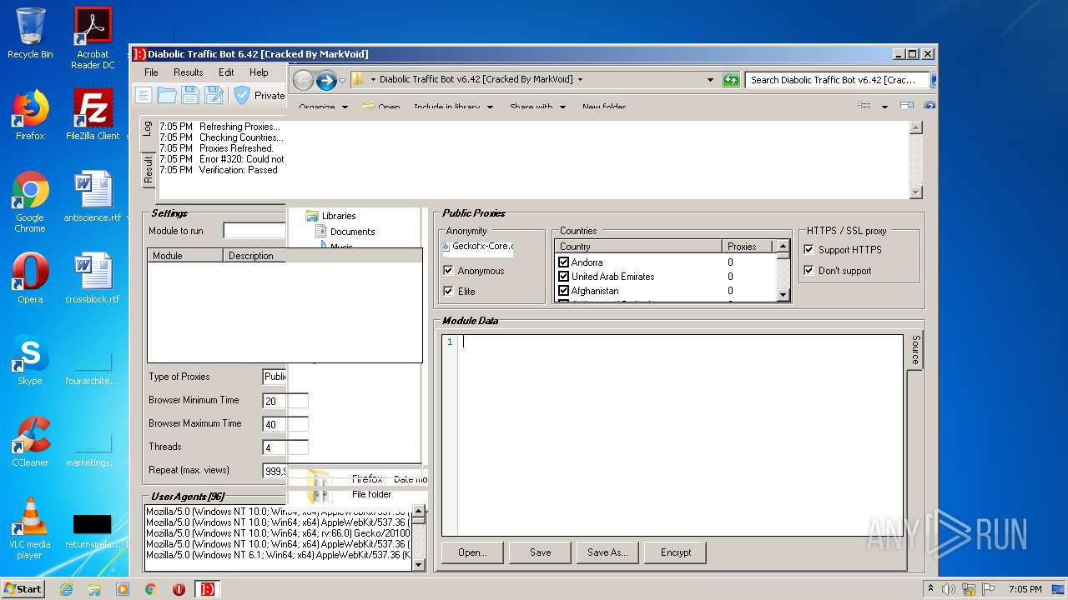Select the Opera desktop shortcut
The height and width of the screenshot is (600, 1068).
(30, 278)
